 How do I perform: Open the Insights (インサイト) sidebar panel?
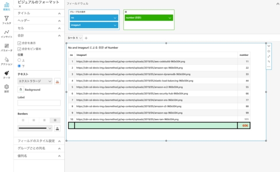7,34
